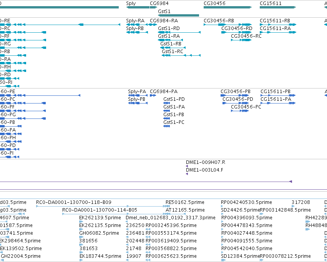The image size is (327, 262).
Task: Click protein label CG6984-PA
Action: 164,92
